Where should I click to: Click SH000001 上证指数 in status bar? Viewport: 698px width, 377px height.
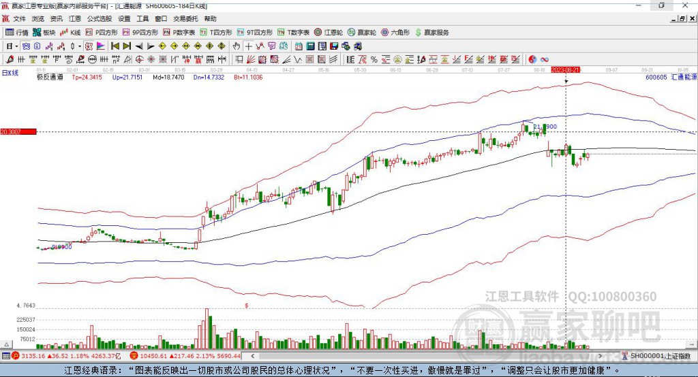pyautogui.click(x=660, y=356)
